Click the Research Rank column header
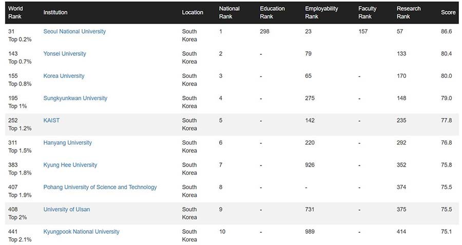The image size is (462, 245). click(x=409, y=12)
